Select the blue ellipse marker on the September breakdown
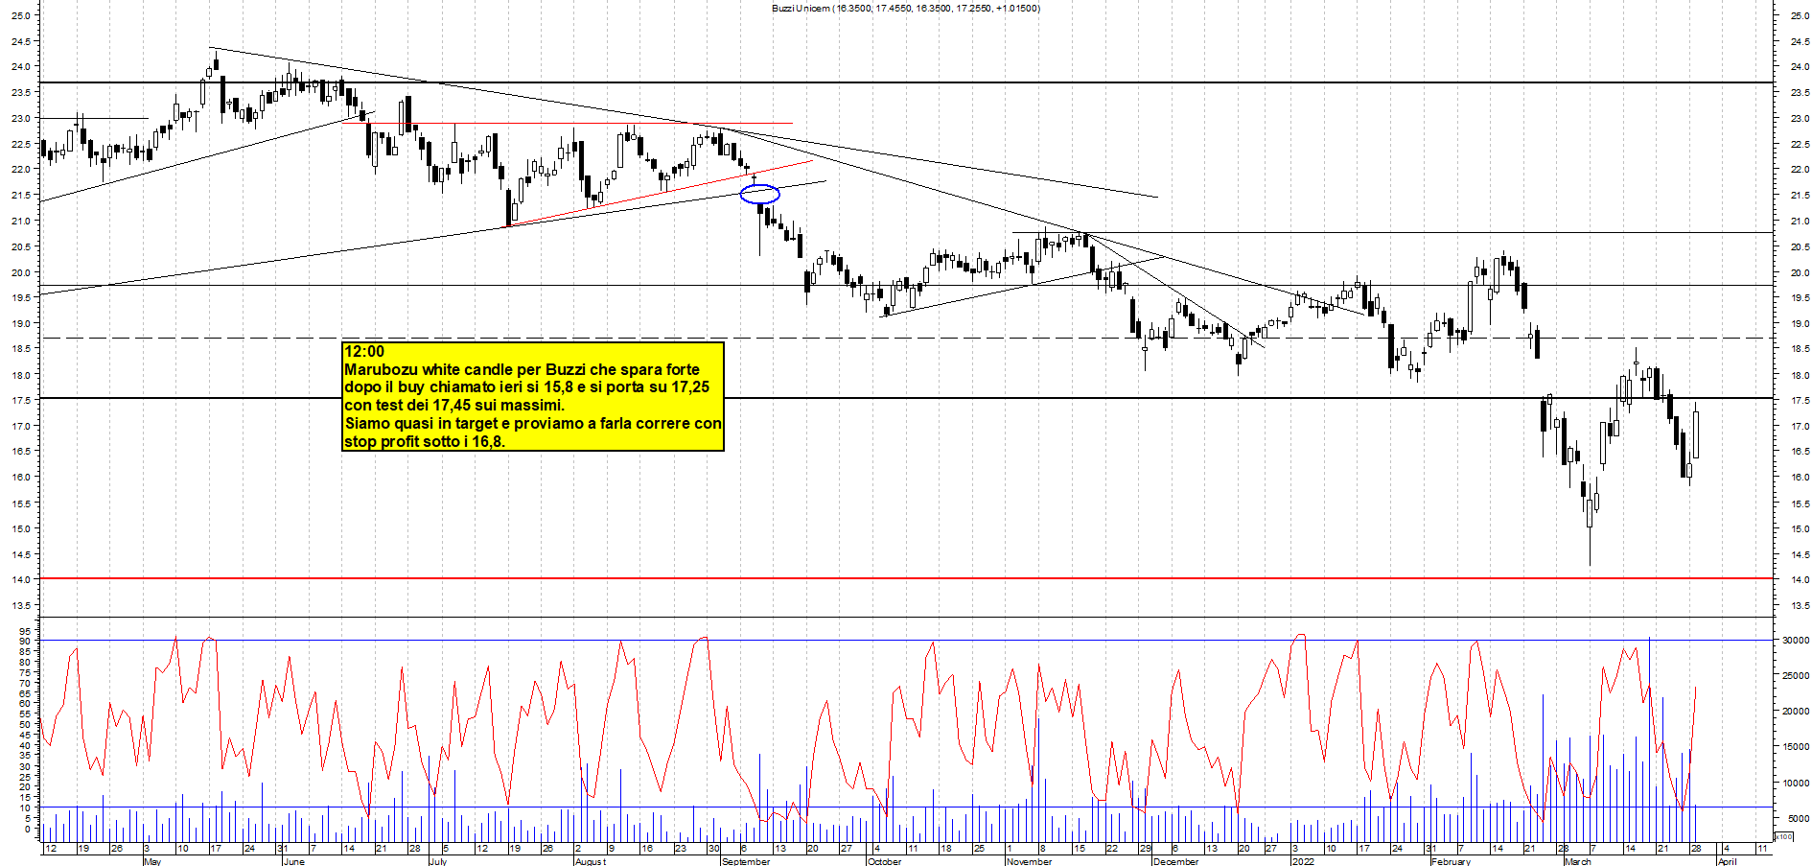 760,195
